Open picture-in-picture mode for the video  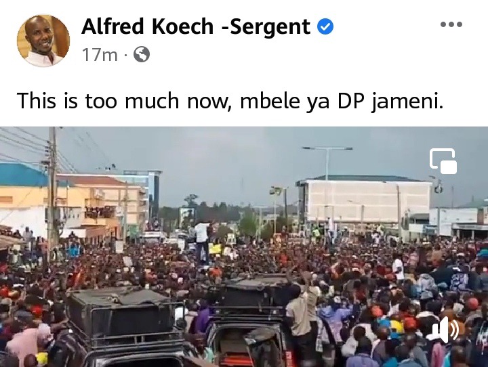(443, 161)
